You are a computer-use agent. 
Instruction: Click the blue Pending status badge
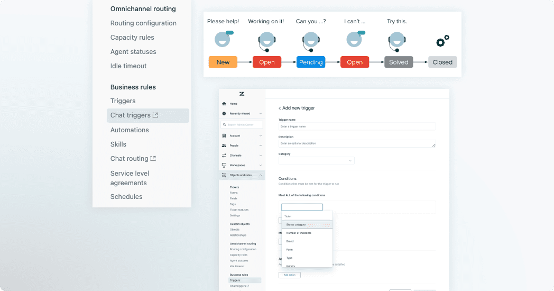(x=311, y=62)
